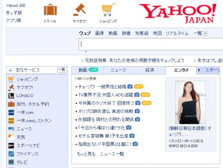Open the アプリ版 link
This screenshot has height=168, width=223.
click(x=14, y=20)
